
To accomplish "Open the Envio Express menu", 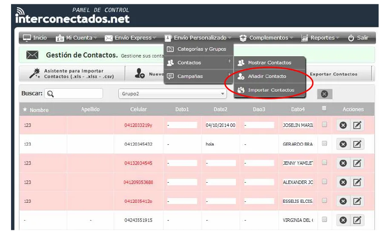I will coord(131,38).
